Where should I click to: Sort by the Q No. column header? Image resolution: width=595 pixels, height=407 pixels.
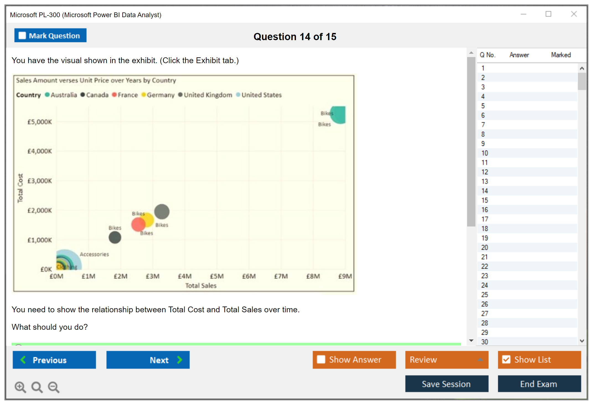487,55
